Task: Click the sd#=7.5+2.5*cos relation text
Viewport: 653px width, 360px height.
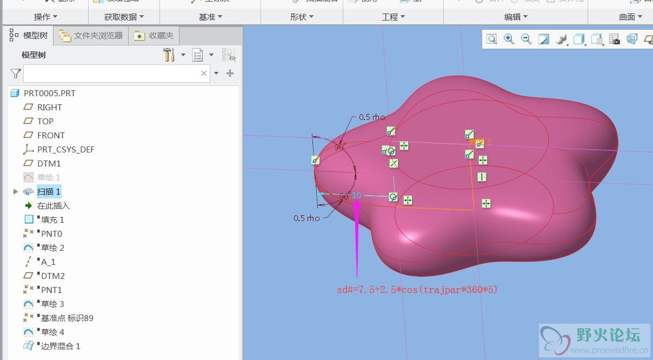Action: (x=417, y=290)
